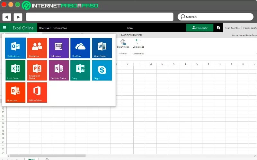The width and height of the screenshot is (257, 160).
Task: Select row 18 header
Action: [x=3, y=131]
